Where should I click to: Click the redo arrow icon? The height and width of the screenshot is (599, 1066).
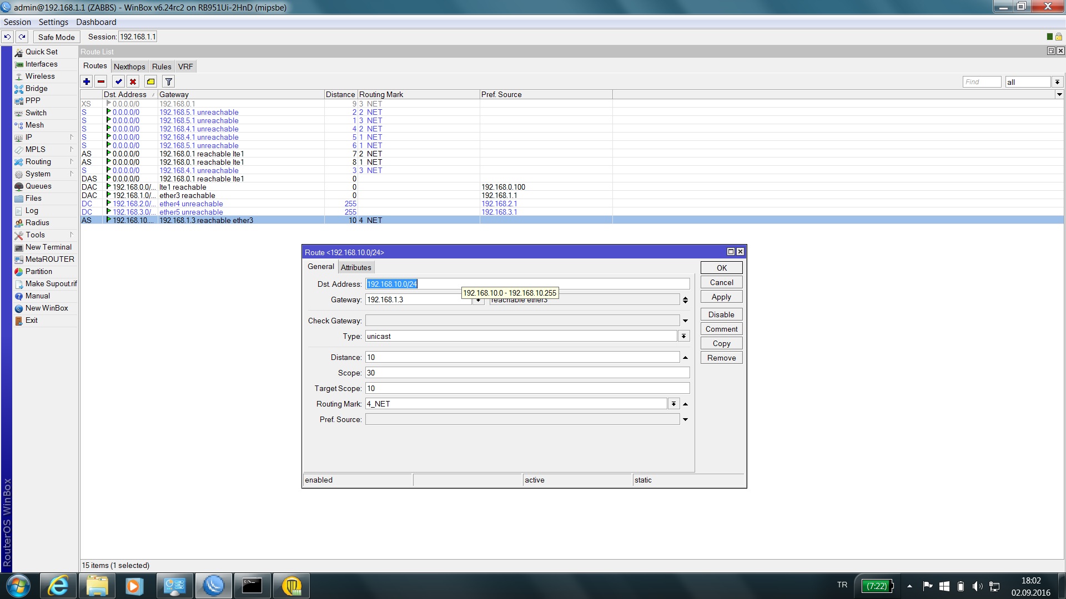point(22,37)
